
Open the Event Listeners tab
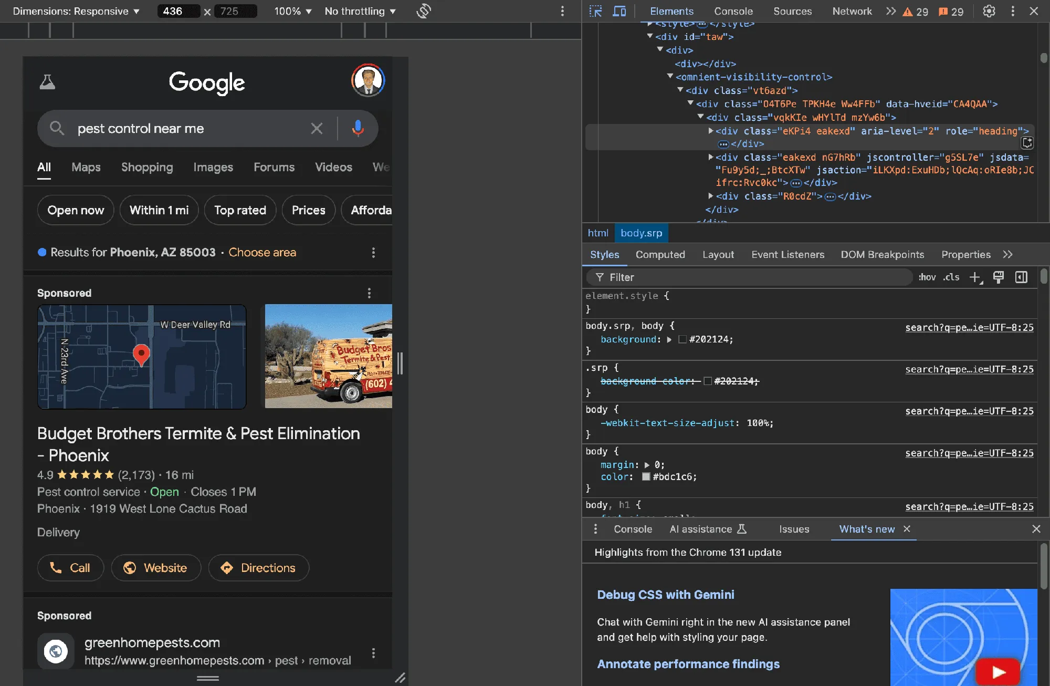[787, 254]
